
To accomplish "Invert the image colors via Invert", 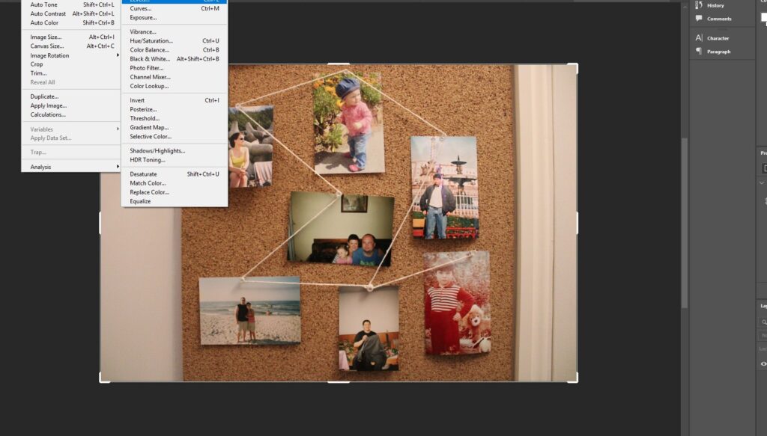I will [174, 100].
